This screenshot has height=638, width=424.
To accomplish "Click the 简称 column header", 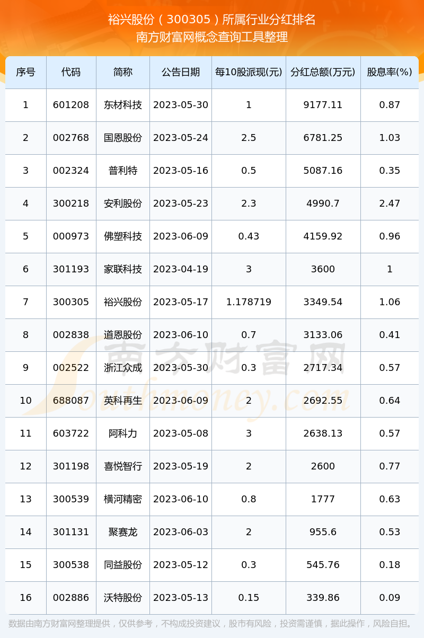I will click(x=123, y=72).
